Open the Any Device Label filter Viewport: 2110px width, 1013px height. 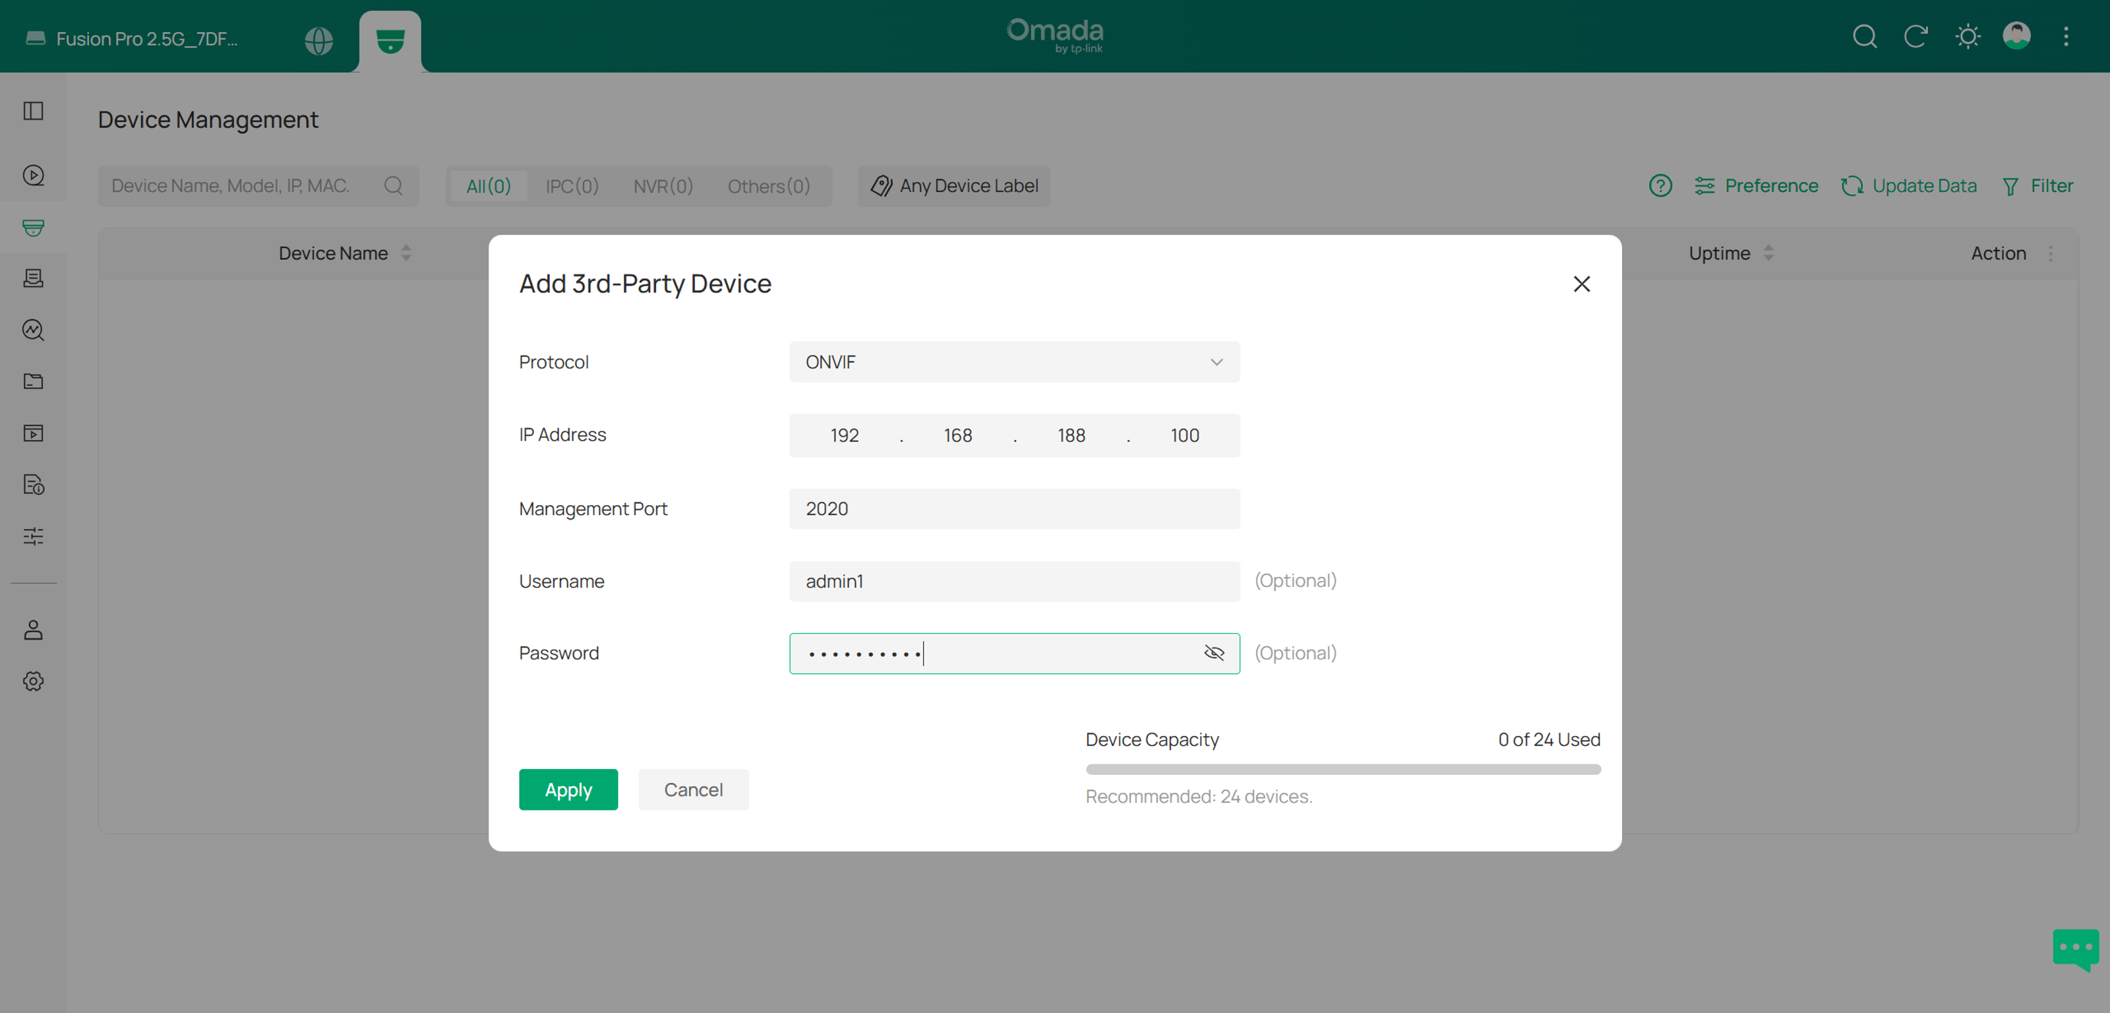click(x=953, y=186)
